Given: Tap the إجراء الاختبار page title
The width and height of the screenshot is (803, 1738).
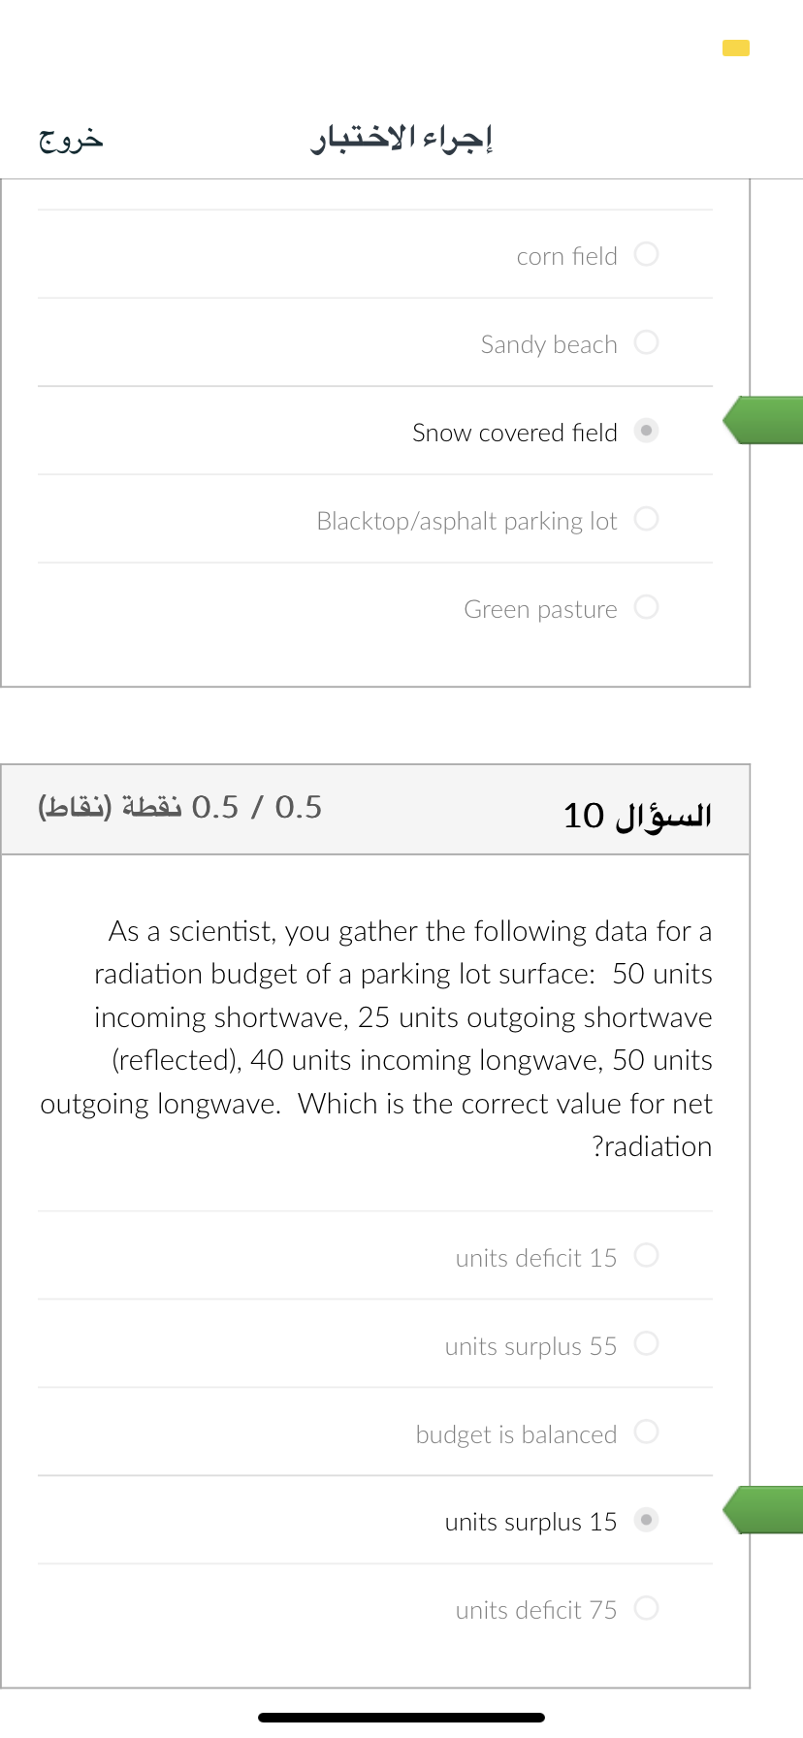Looking at the screenshot, I should [x=401, y=139].
